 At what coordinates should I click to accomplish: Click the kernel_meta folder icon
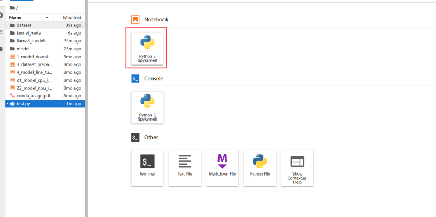click(12, 33)
